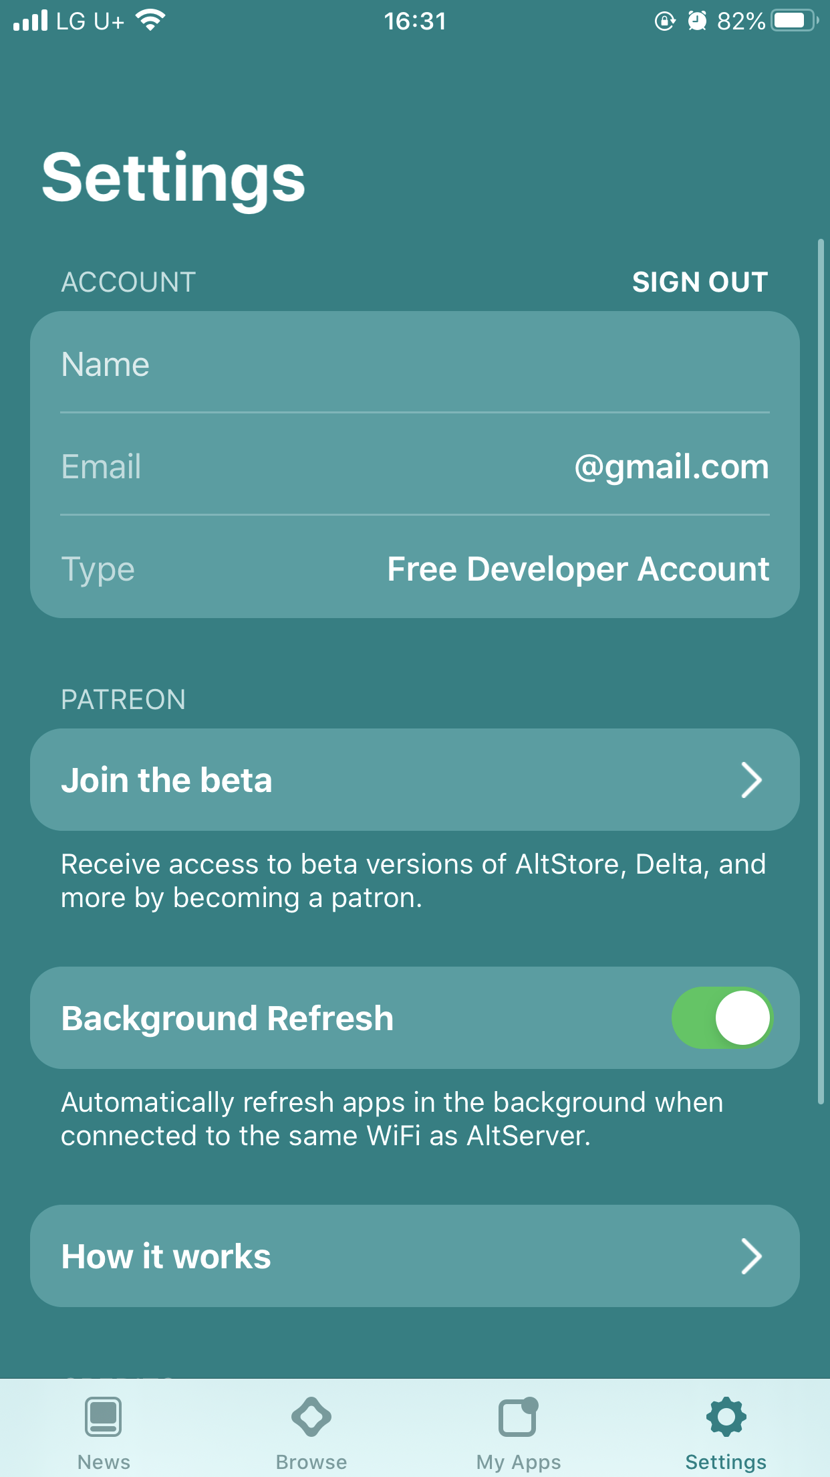Tap the How it works row

point(415,1256)
